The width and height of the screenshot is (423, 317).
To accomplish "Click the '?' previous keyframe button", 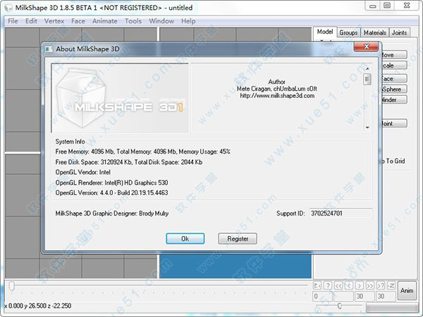I will click(x=328, y=285).
